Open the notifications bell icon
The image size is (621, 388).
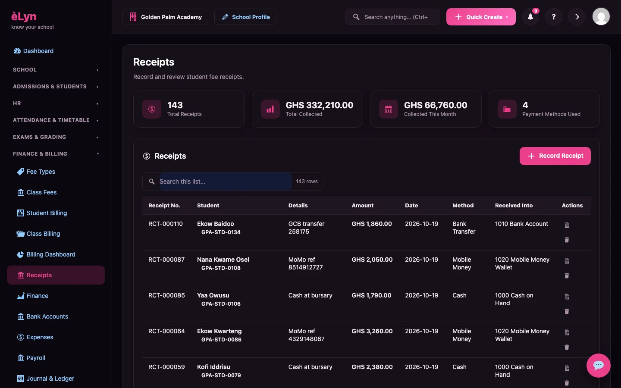click(x=530, y=17)
